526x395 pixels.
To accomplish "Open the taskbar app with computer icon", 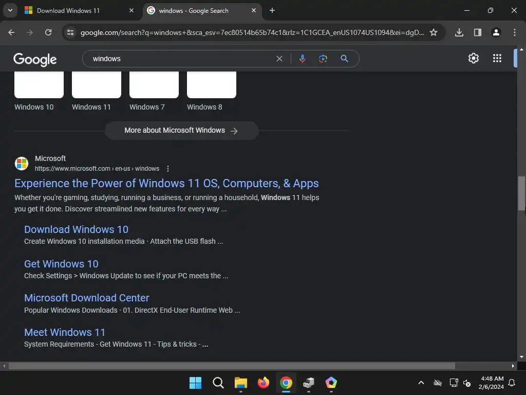I will click(308, 383).
